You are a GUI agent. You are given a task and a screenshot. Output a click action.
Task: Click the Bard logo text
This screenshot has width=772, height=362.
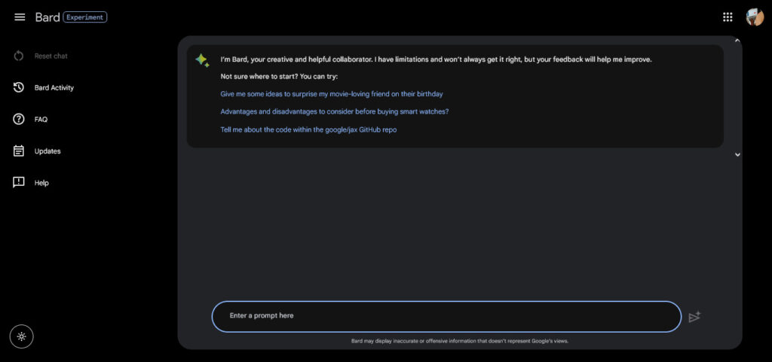click(47, 17)
